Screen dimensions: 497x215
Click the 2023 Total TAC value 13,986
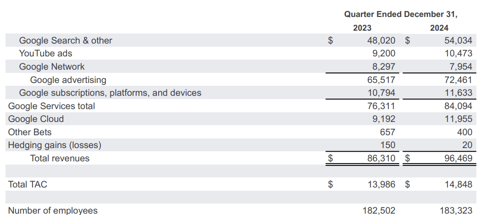click(x=381, y=184)
